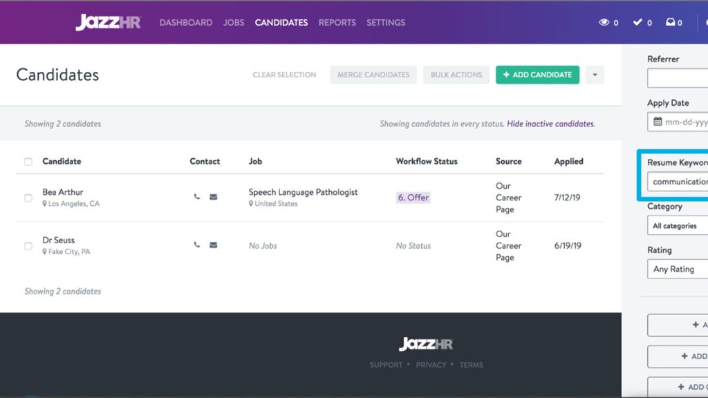The width and height of the screenshot is (708, 398).
Task: Click email icon for Dr Seuss
Action: [213, 245]
